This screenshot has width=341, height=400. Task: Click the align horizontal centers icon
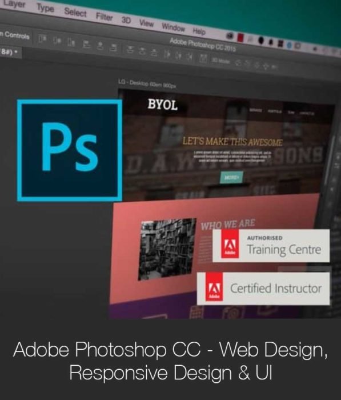pos(100,45)
